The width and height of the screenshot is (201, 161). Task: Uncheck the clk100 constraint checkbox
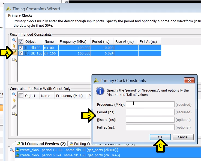(x=20, y=48)
